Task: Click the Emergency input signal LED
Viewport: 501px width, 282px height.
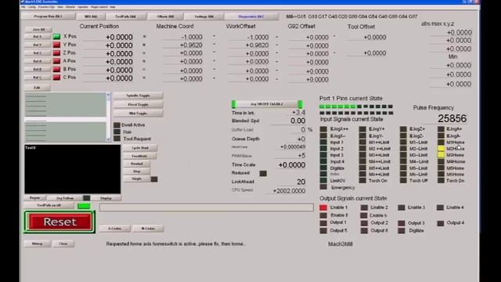Action: click(323, 187)
